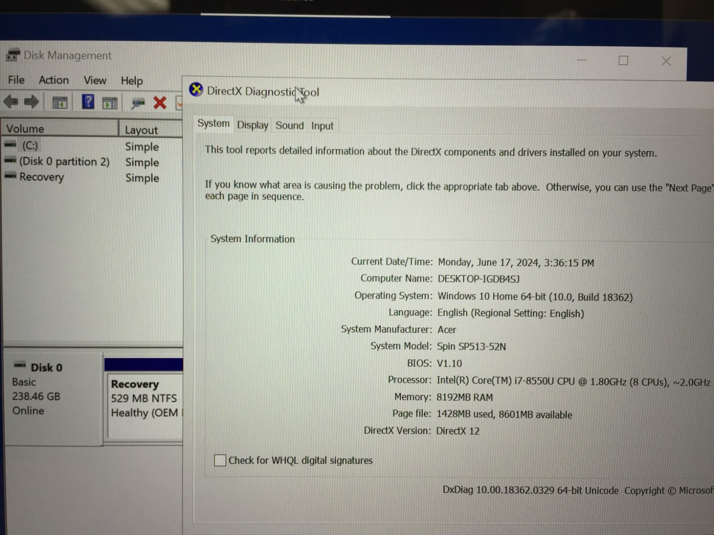Select the (C:) volume drive icon

[x=10, y=144]
